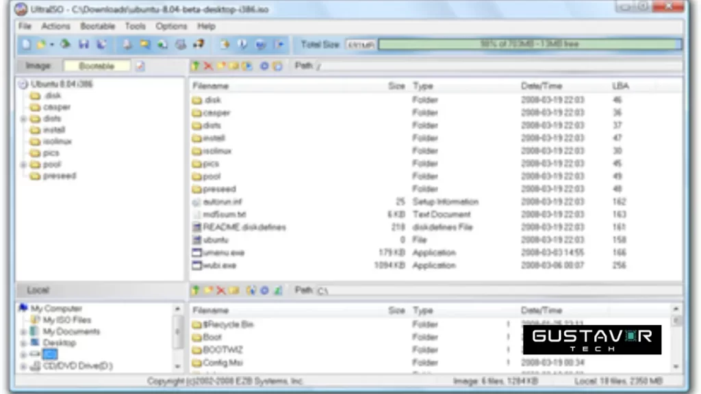Screen dimensions: 701x394
Task: Click the New blank image toolbar icon
Action: tap(26, 44)
